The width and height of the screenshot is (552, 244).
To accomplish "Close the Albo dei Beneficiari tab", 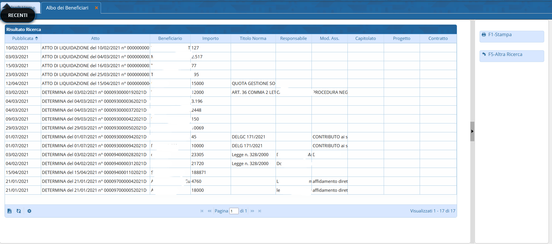I will pyautogui.click(x=96, y=8).
